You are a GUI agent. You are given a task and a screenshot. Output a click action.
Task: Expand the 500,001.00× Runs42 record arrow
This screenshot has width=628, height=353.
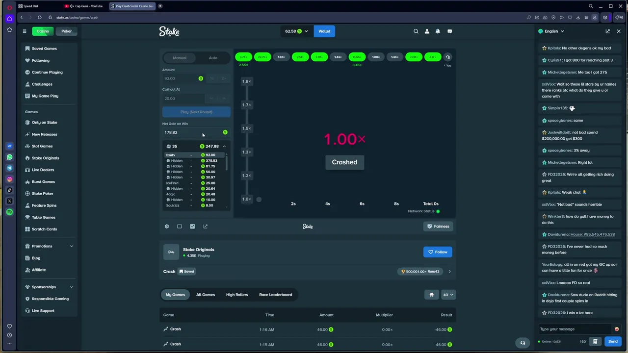tap(449, 271)
